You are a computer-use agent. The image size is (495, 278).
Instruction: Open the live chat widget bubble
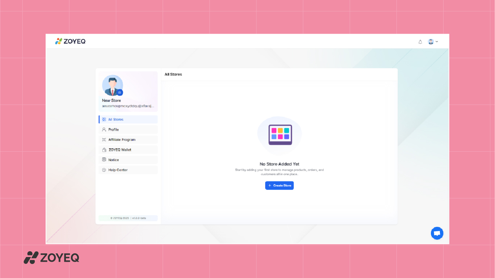[437, 233]
